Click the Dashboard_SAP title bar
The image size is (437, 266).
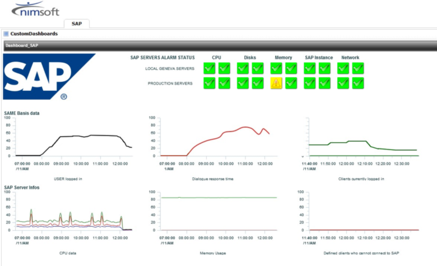[220, 46]
